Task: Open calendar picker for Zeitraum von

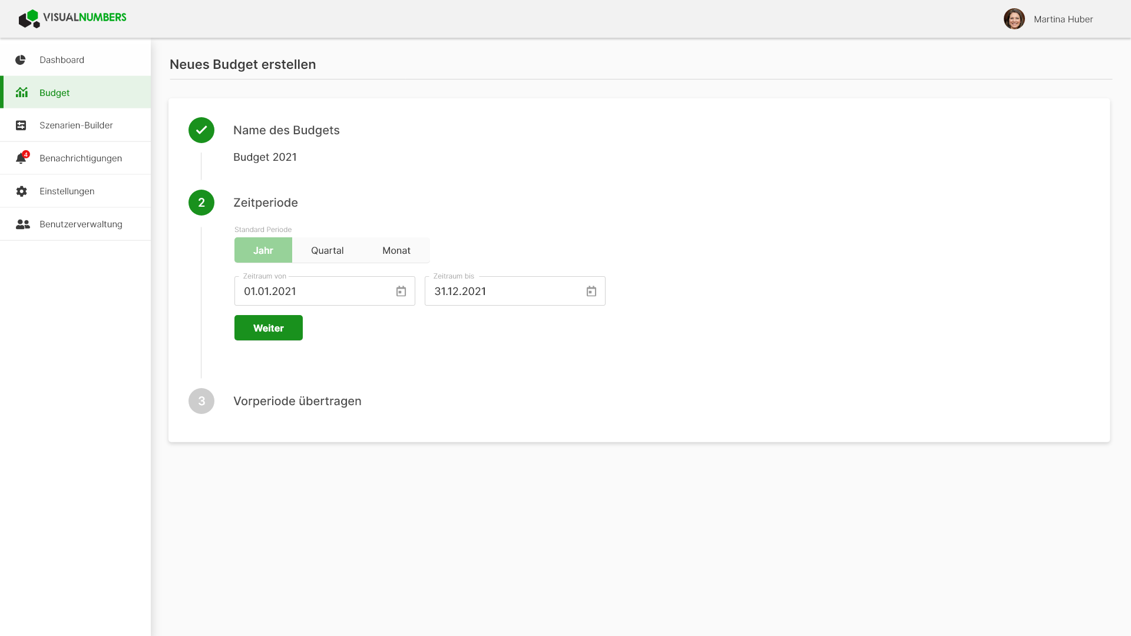Action: click(401, 291)
